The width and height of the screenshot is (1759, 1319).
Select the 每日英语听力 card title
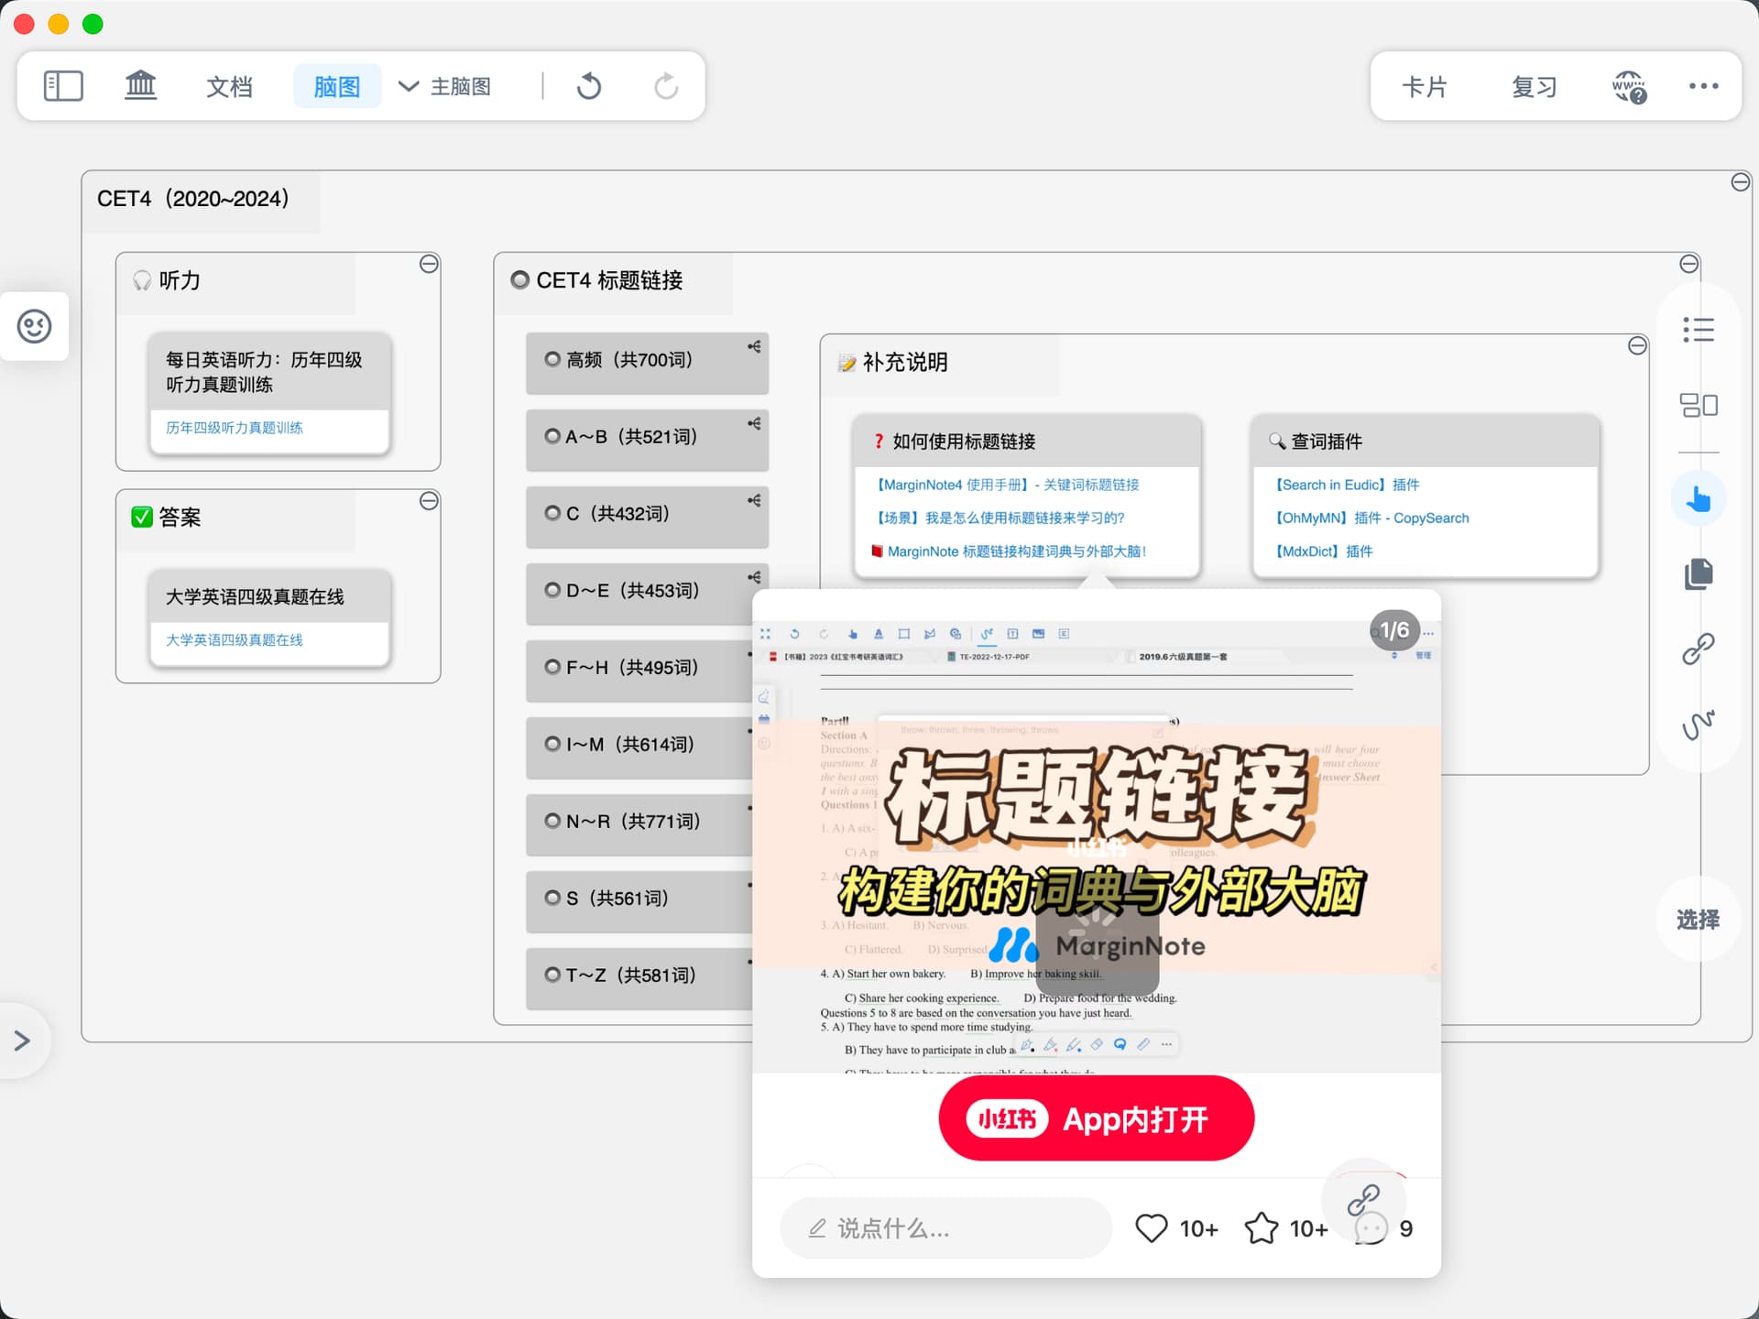[264, 372]
